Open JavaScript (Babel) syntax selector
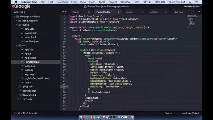The image size is (213, 120). point(190,113)
